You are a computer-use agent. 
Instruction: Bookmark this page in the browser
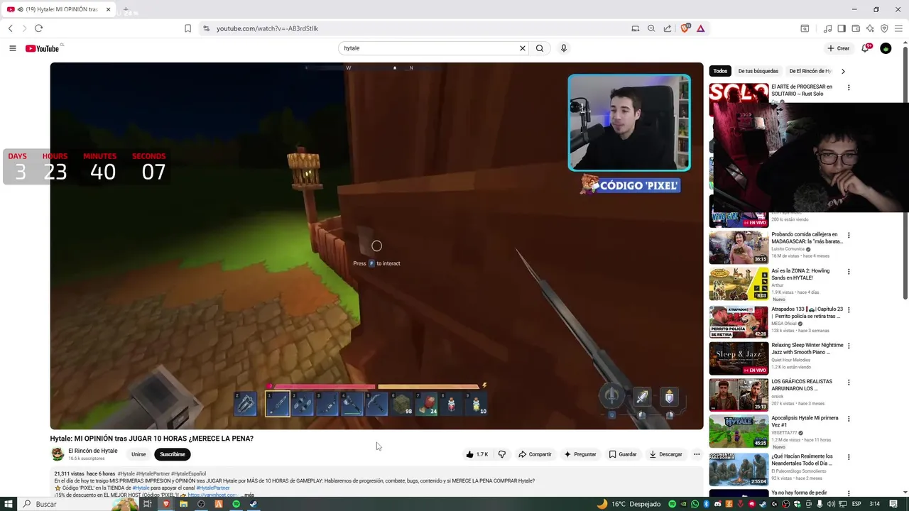pyautogui.click(x=187, y=28)
